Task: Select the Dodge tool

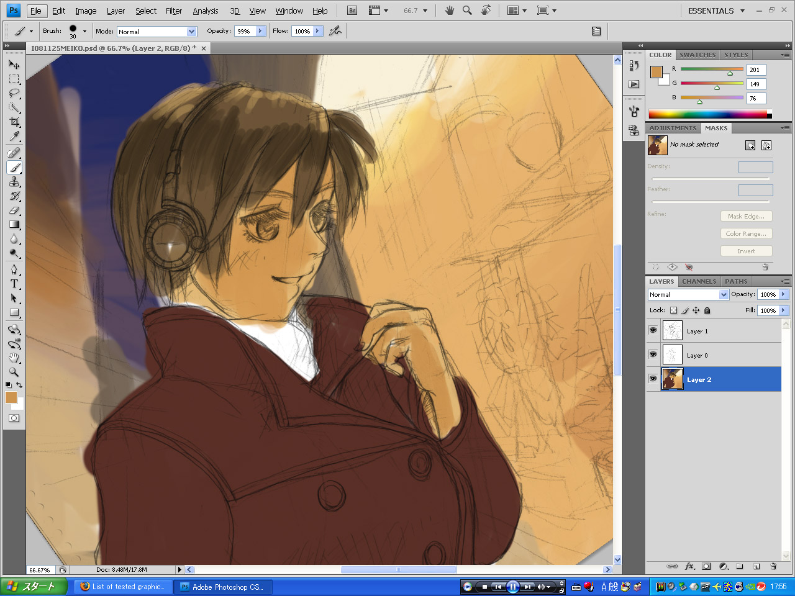Action: click(14, 253)
